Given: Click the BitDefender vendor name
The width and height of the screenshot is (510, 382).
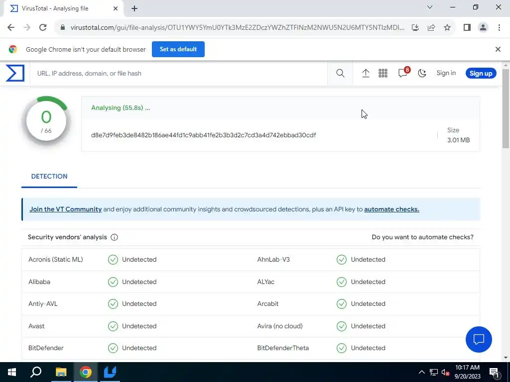Looking at the screenshot, I should [46, 348].
